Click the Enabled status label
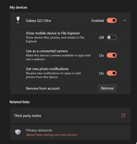Viewport: 137px width, 144px height. point(98,21)
